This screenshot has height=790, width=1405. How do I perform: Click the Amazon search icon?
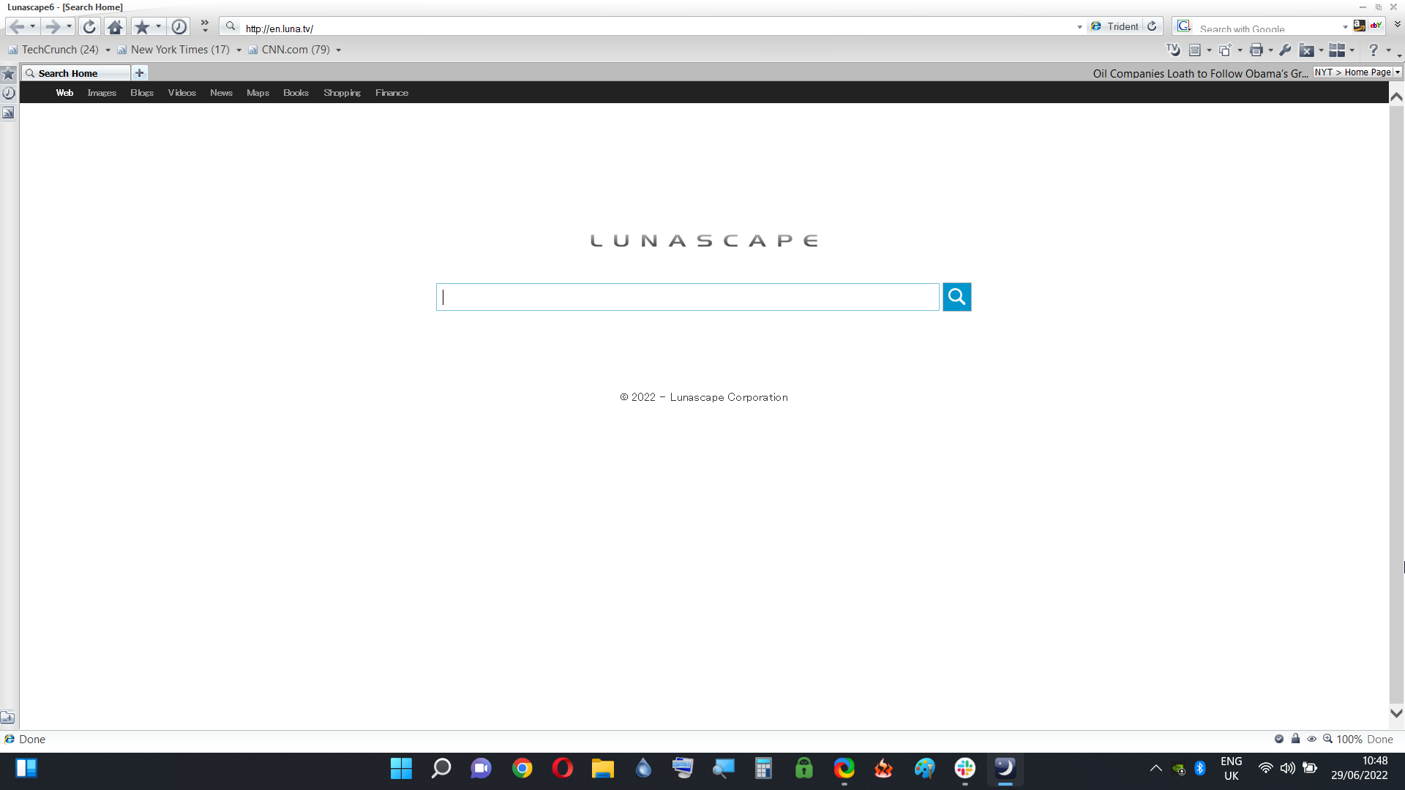click(1359, 26)
